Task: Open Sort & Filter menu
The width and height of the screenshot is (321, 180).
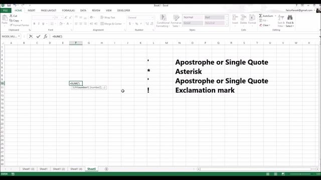Action: (281, 21)
